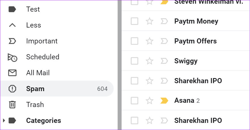Star the Paytm Money email
The height and width of the screenshot is (130, 250).
point(149,21)
